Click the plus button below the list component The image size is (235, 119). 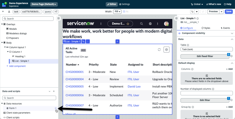pos(117,117)
